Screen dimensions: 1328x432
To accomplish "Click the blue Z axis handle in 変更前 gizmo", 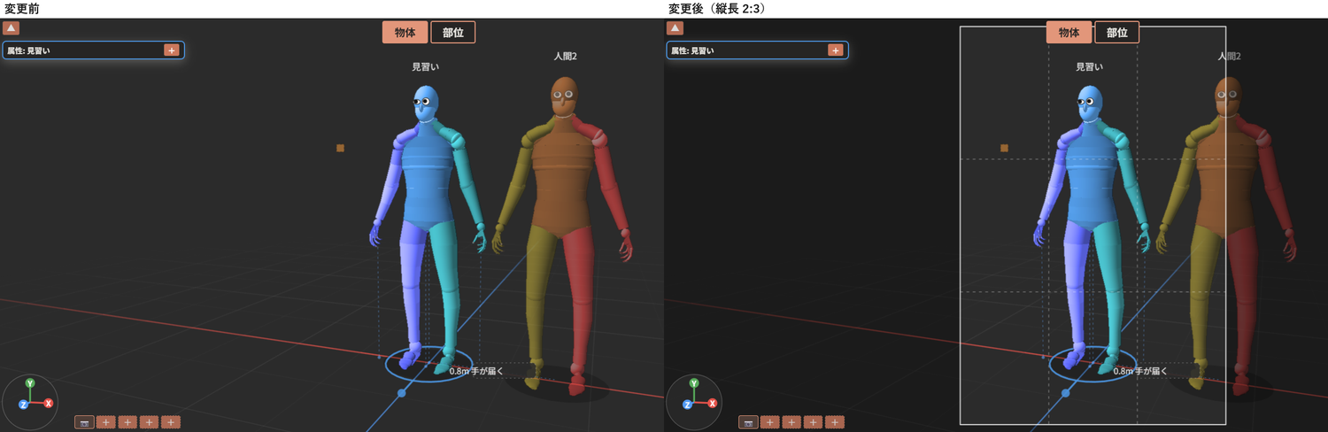I will pyautogui.click(x=23, y=405).
